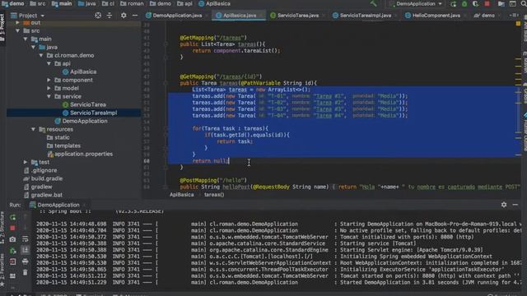Screen dimensions: 527x296
Task: Collapse the resources folder
Action: (34, 129)
